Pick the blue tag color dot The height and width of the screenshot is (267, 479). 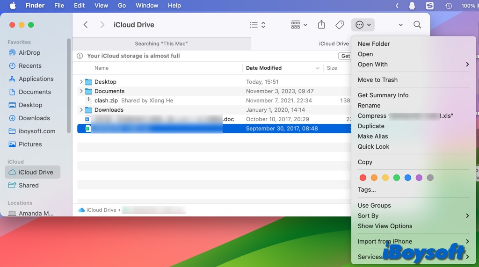pos(408,178)
